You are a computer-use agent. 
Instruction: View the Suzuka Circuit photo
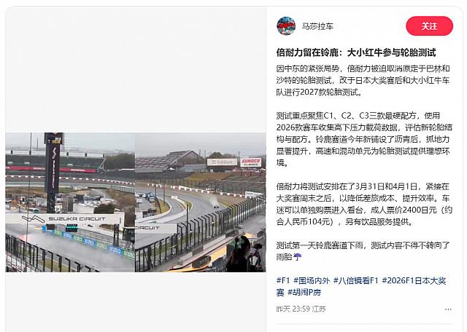(x=136, y=202)
